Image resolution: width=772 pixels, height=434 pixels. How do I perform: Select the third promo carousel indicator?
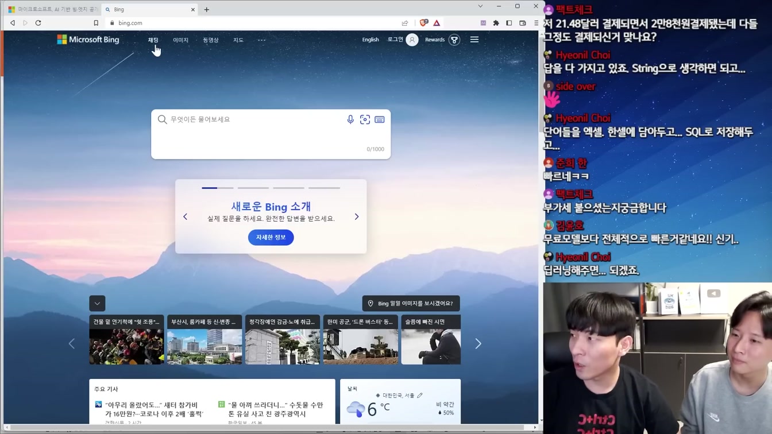click(289, 188)
